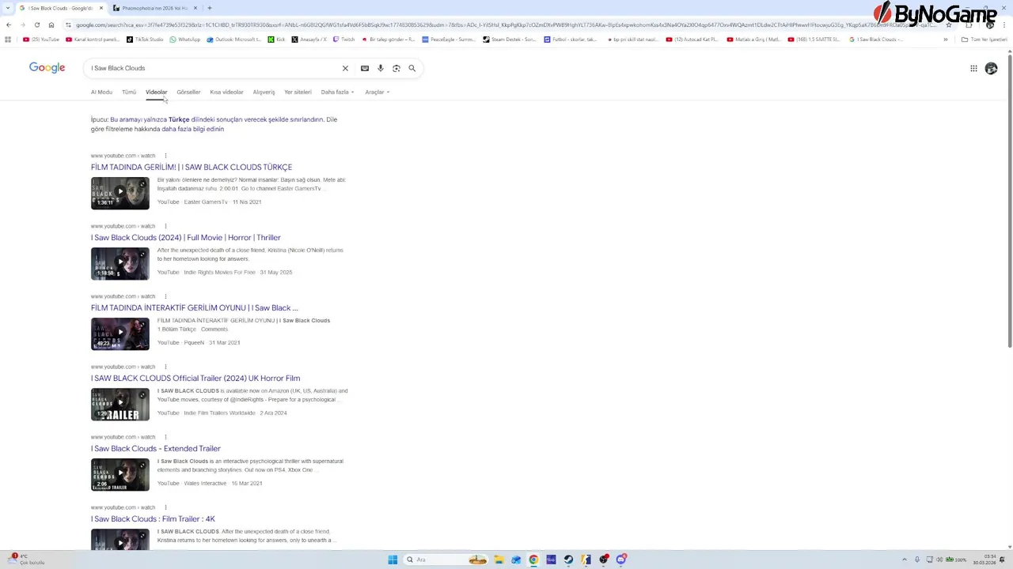Screen dimensions: 1013x569
Task: Open I SAW BLACK CLOUDS Official Trailer link
Action: pyautogui.click(x=195, y=379)
